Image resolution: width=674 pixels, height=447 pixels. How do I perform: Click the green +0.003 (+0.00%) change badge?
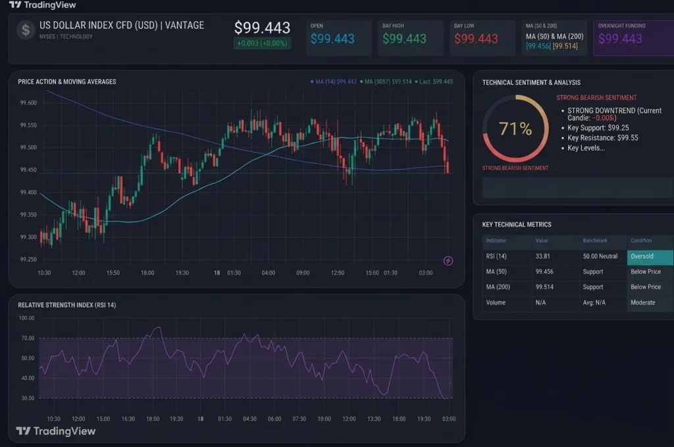262,43
